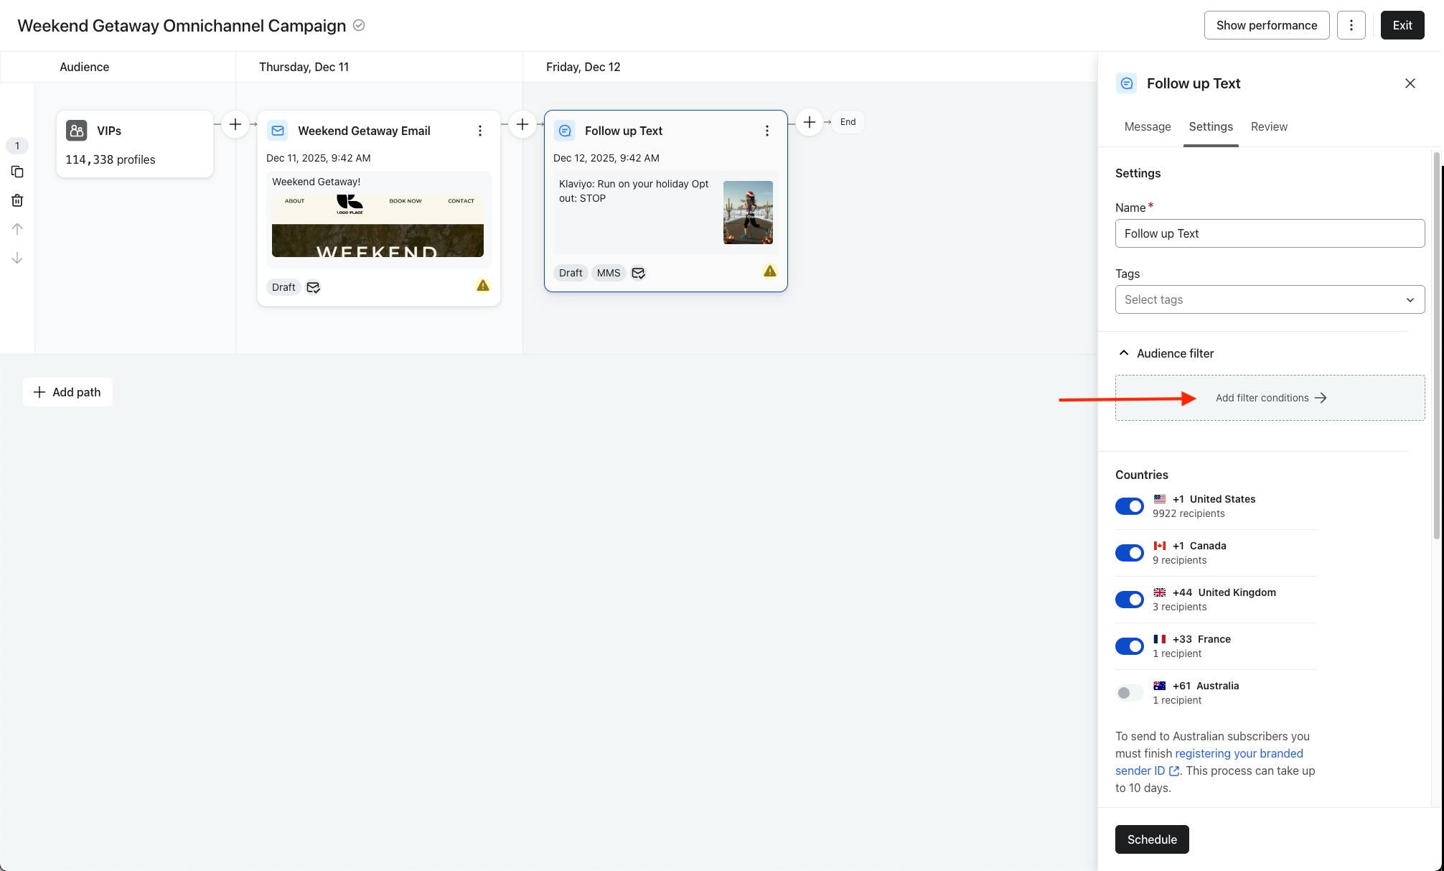
Task: Collapse the Audience filter section
Action: [x=1124, y=353]
